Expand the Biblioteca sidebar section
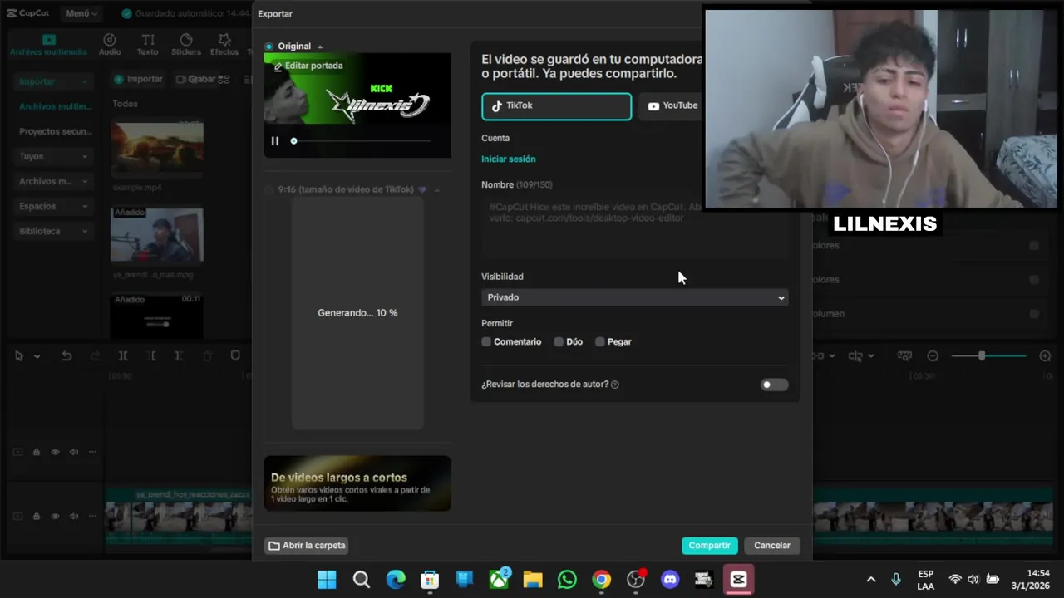Screen dimensions: 1064x598 point(53,231)
